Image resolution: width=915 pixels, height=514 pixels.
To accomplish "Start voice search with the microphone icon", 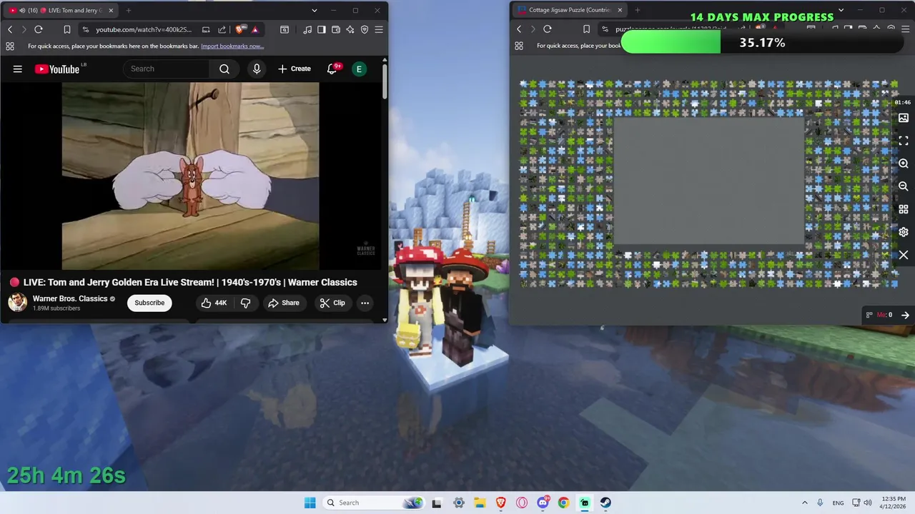I will 257,69.
